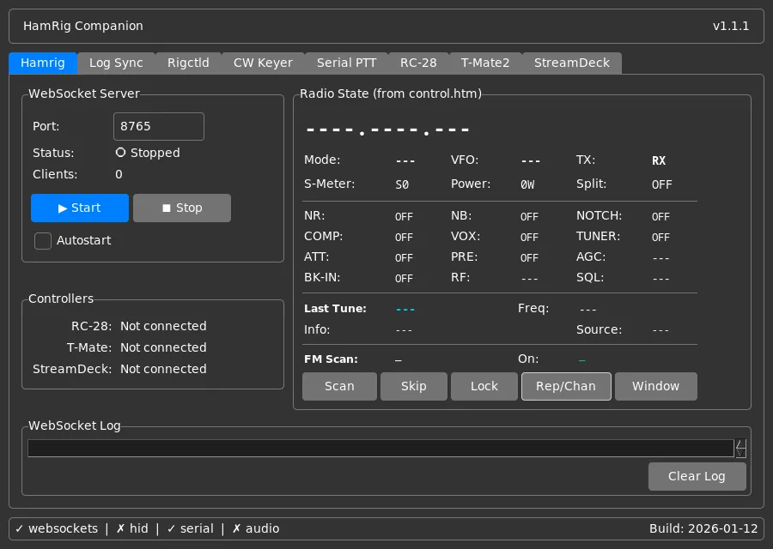Click the 0W Power value

[527, 184]
